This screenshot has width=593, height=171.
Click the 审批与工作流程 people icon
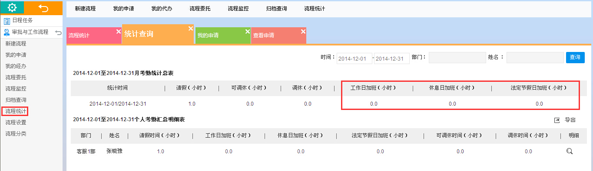coord(7,32)
